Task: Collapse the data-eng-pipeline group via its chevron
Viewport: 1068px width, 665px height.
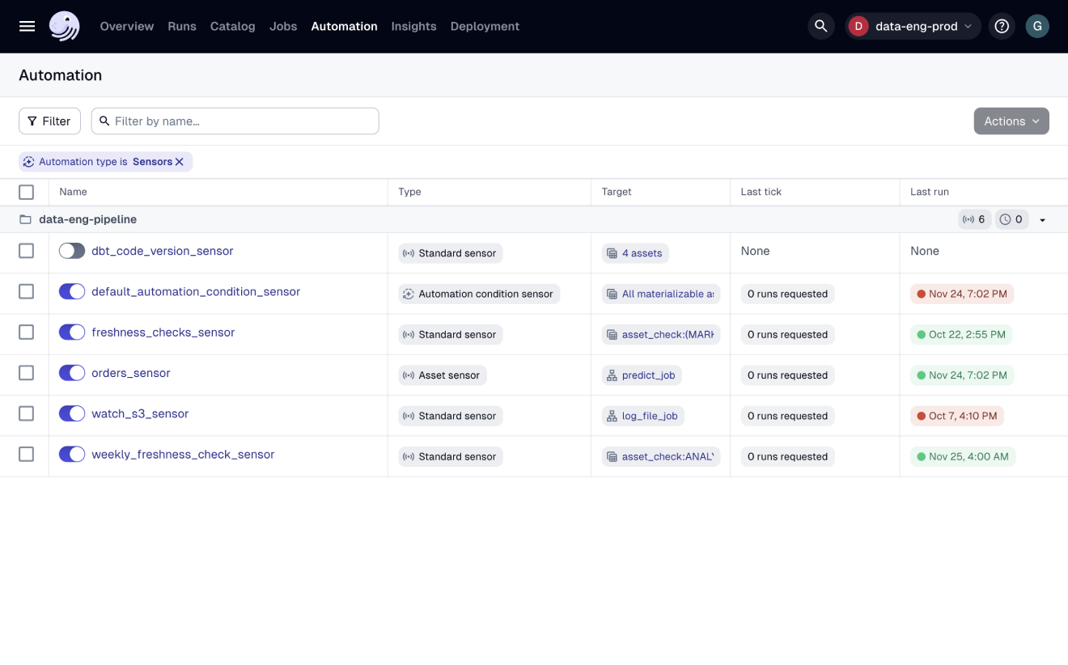Action: (1042, 218)
